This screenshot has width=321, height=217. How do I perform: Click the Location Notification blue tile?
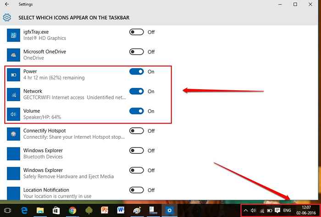click(x=13, y=193)
